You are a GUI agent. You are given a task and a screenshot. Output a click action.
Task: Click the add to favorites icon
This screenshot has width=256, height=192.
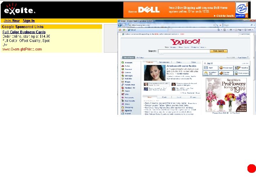124,30
